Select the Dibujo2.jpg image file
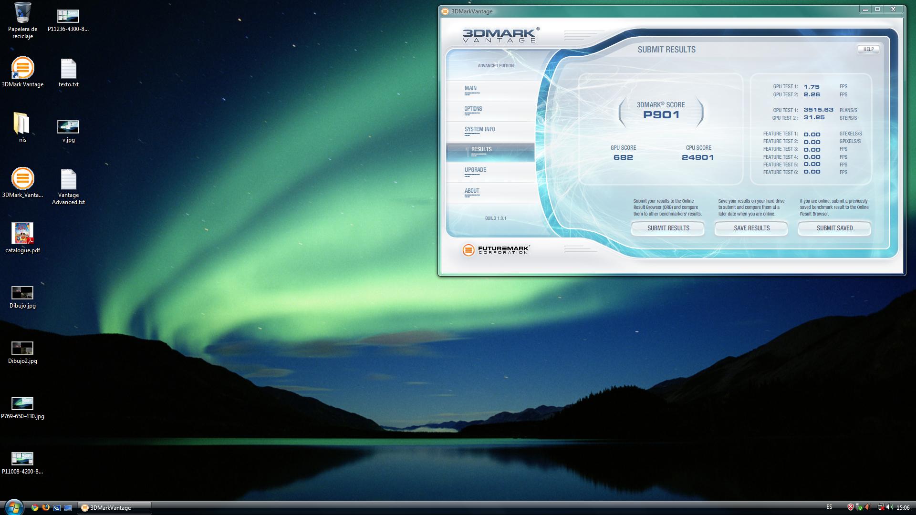916x515 pixels. (22, 353)
